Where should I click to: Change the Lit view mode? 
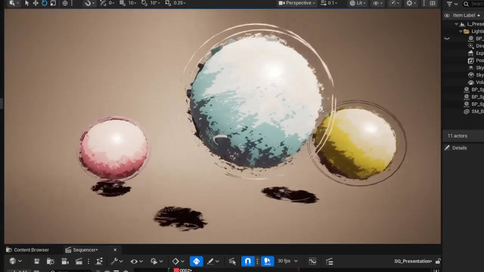coord(357,3)
